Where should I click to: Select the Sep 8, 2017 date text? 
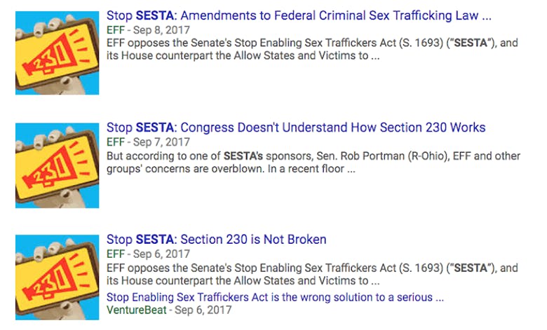point(161,30)
